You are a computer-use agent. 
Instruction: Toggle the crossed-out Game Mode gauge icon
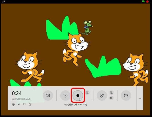126,95
